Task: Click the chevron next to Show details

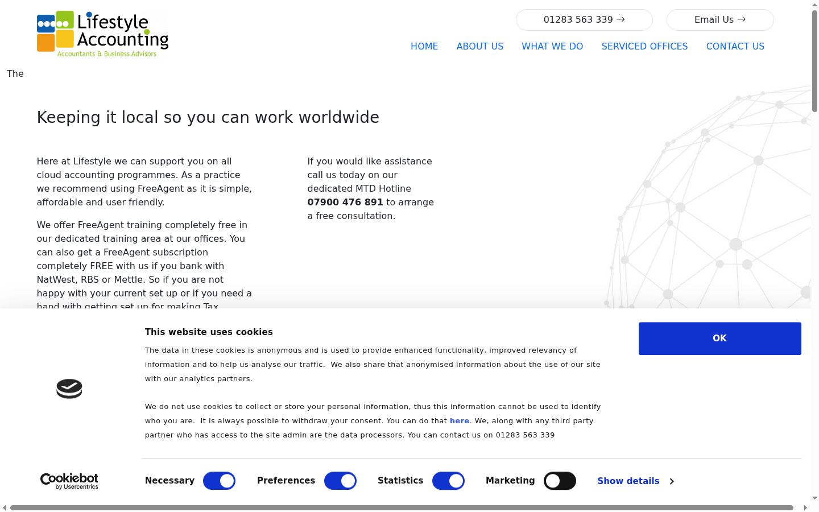Action: tap(672, 481)
